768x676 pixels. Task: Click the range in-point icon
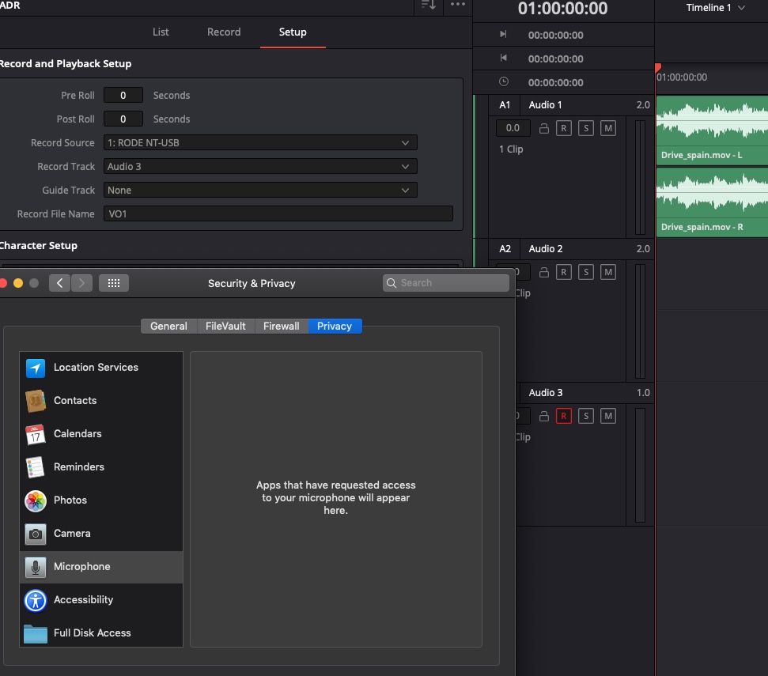click(x=503, y=34)
